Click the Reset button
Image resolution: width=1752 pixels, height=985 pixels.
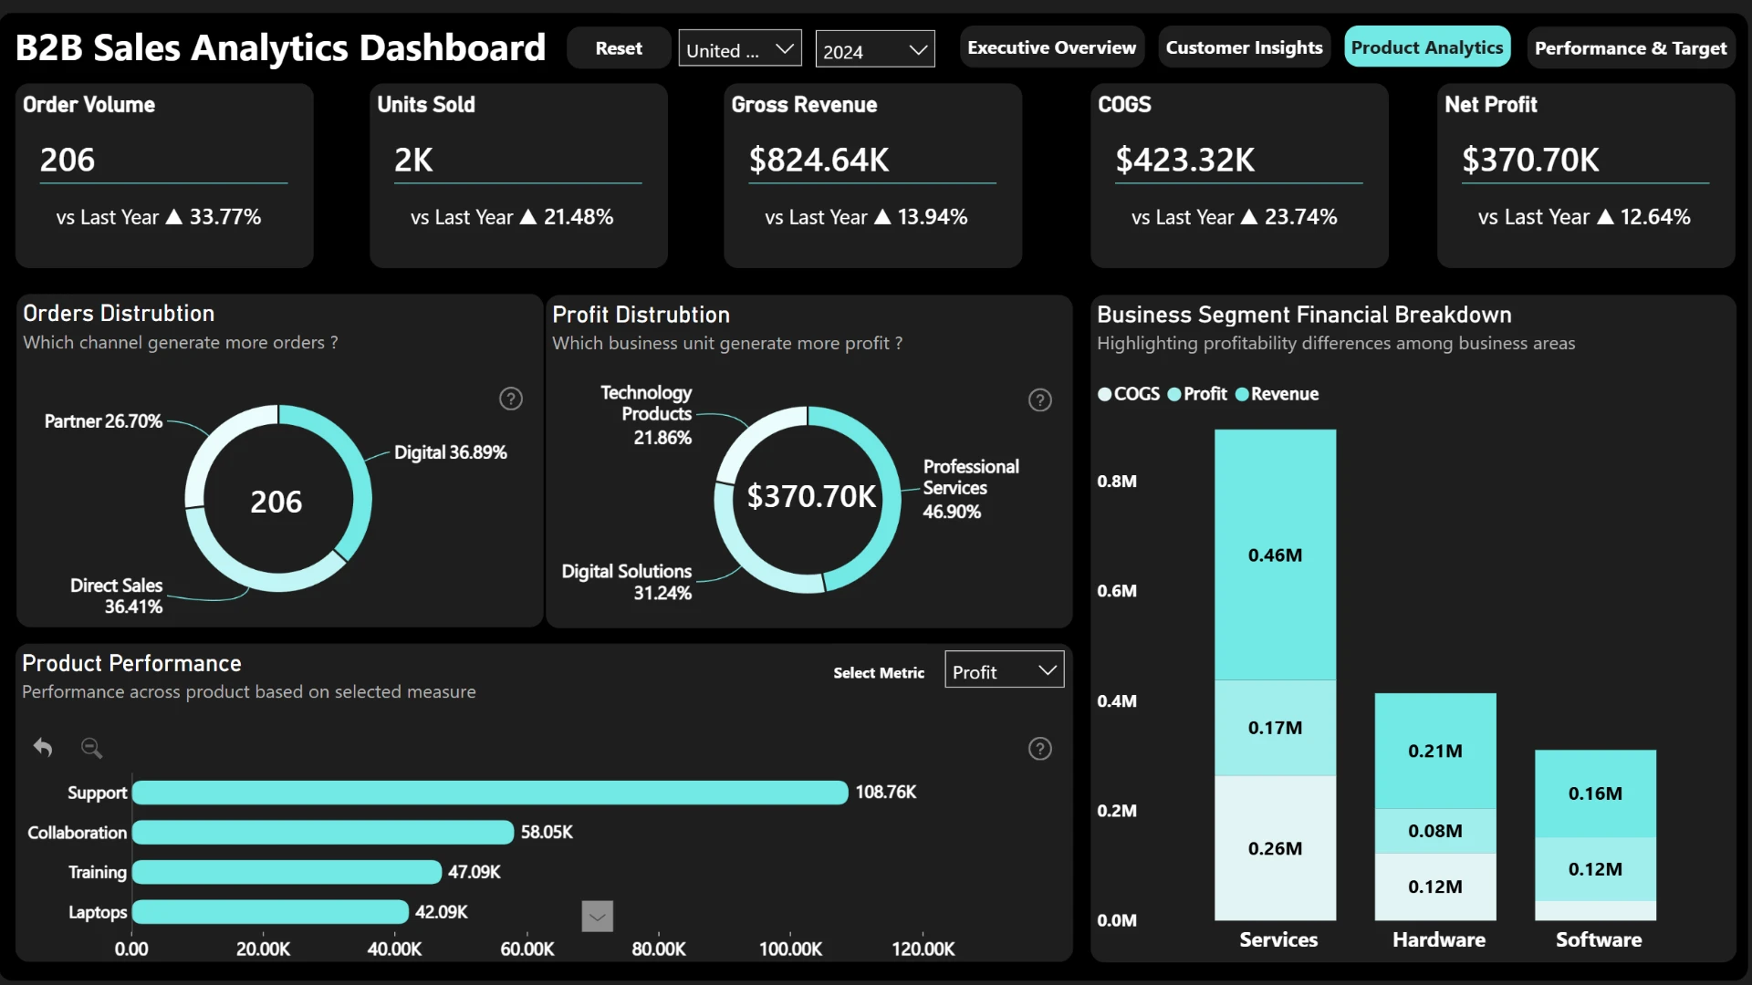pos(619,48)
